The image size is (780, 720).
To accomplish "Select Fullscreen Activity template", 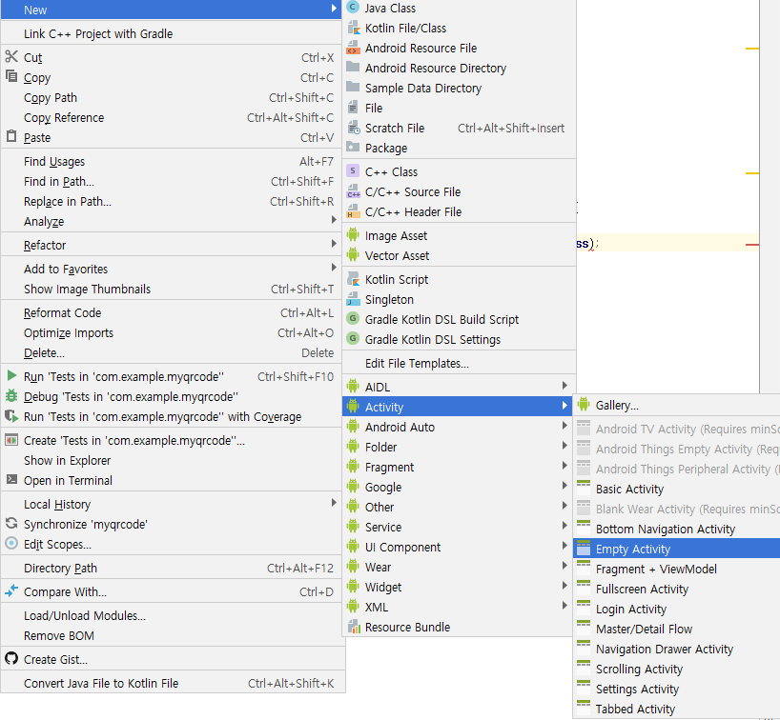I will 676,589.
